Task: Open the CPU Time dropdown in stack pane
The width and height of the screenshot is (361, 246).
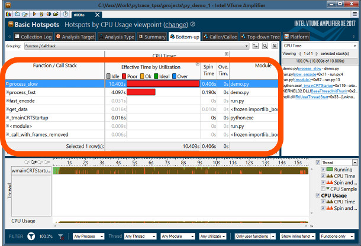Action: click(x=320, y=46)
